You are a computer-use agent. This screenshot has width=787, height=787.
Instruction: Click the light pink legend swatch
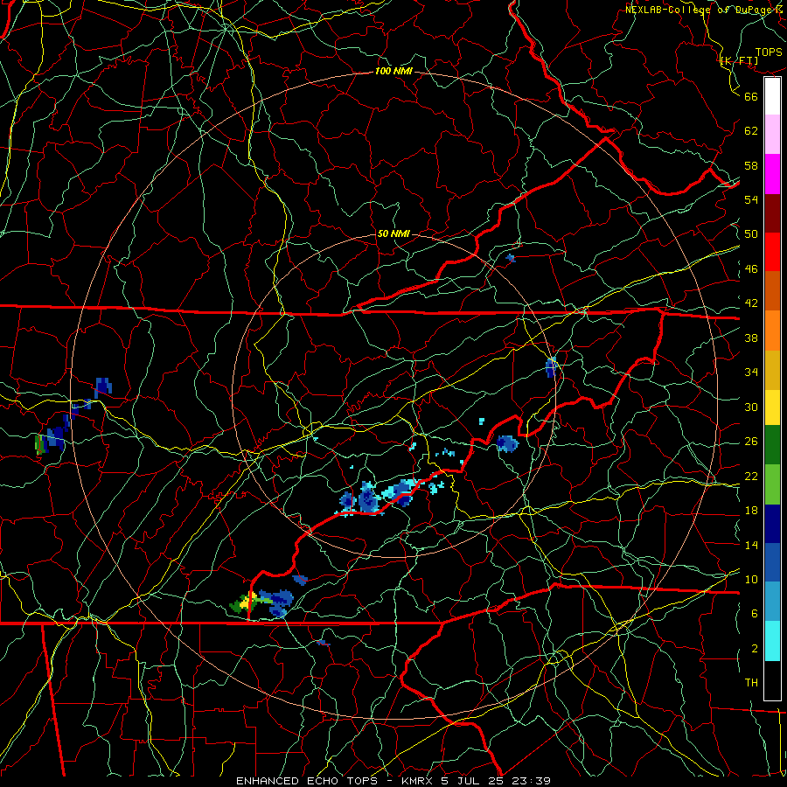coord(772,134)
